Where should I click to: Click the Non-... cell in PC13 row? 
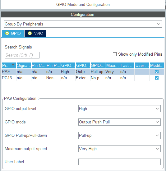pos(53,78)
